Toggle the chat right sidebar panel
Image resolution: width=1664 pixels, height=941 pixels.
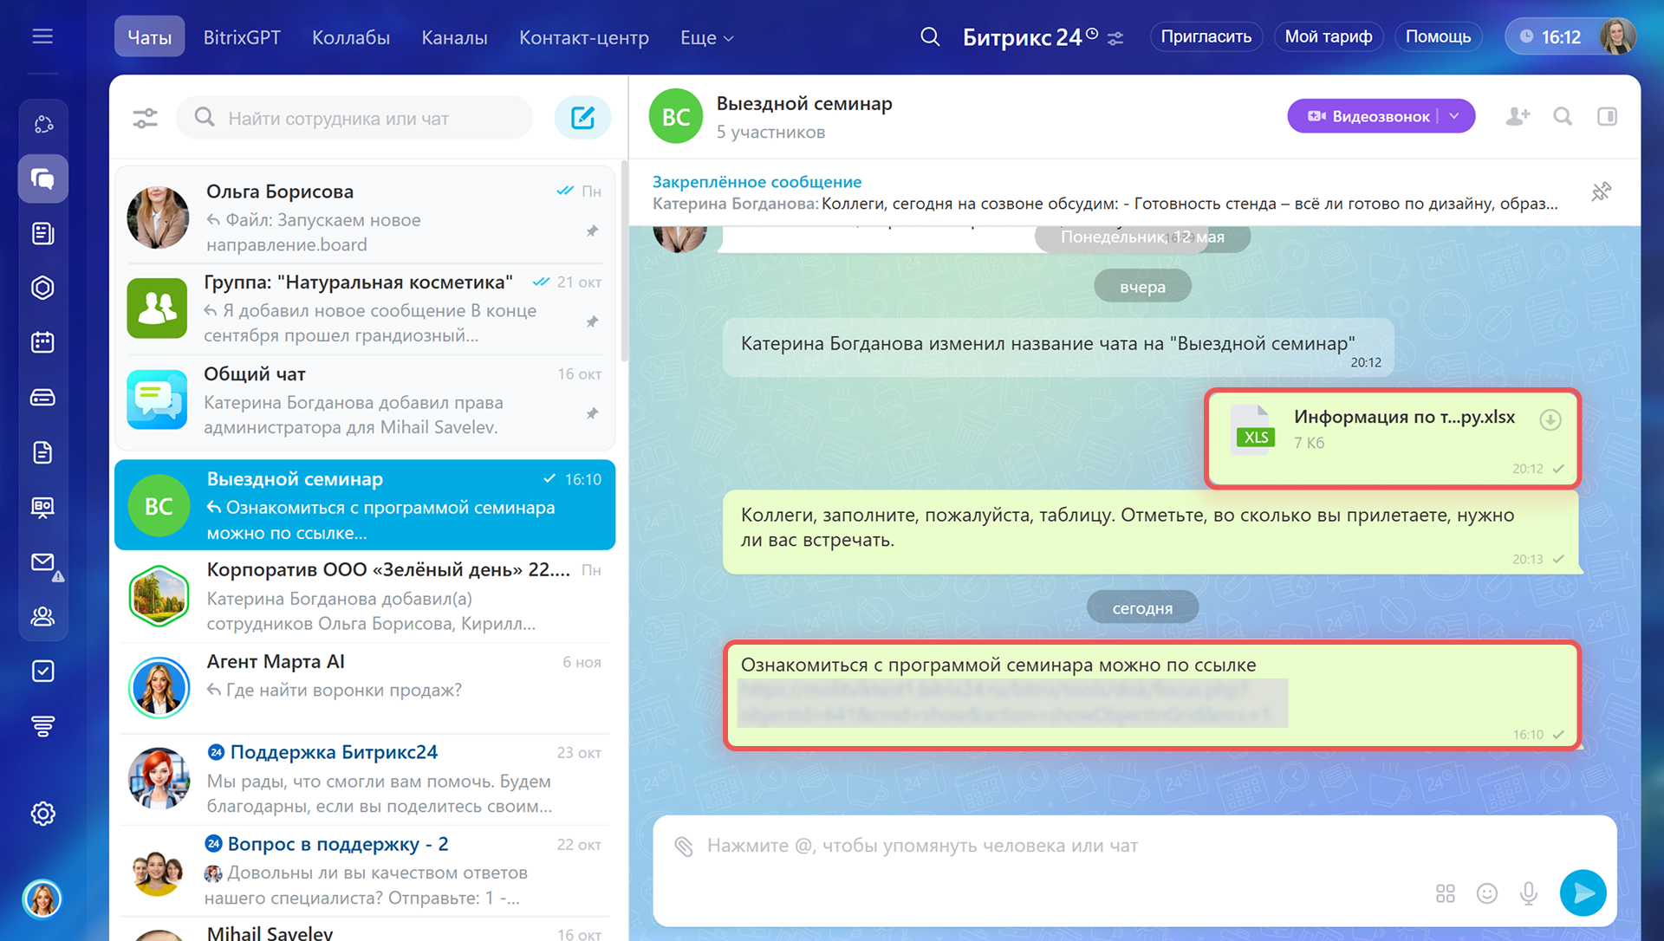coord(1607,116)
